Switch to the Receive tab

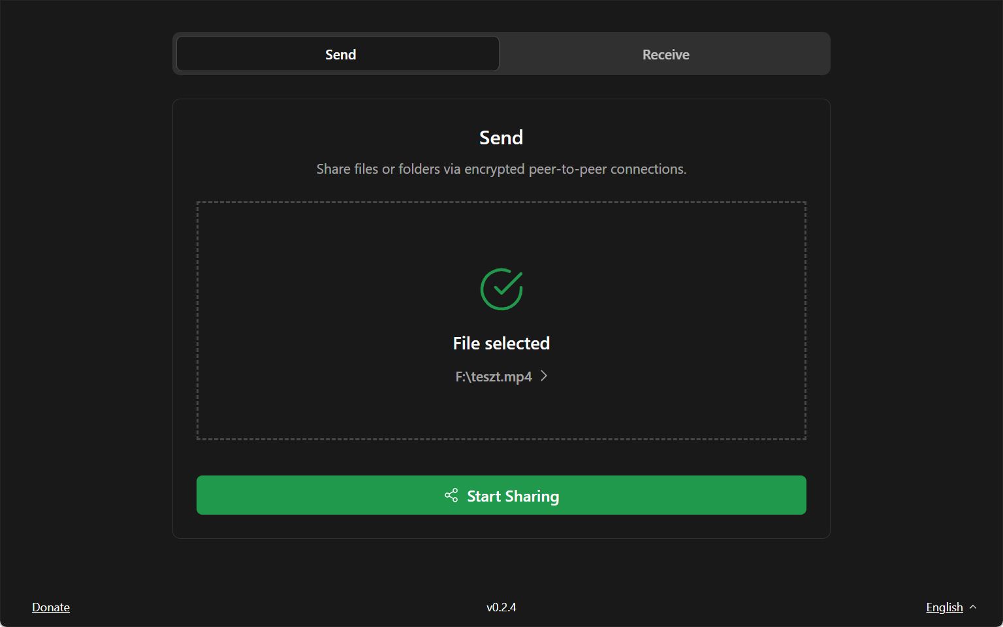pyautogui.click(x=665, y=54)
